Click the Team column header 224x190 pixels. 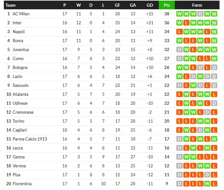pos(11,5)
